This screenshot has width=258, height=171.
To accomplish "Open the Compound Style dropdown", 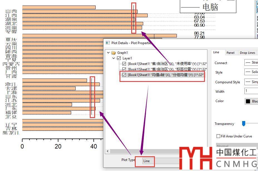I will [251, 82].
